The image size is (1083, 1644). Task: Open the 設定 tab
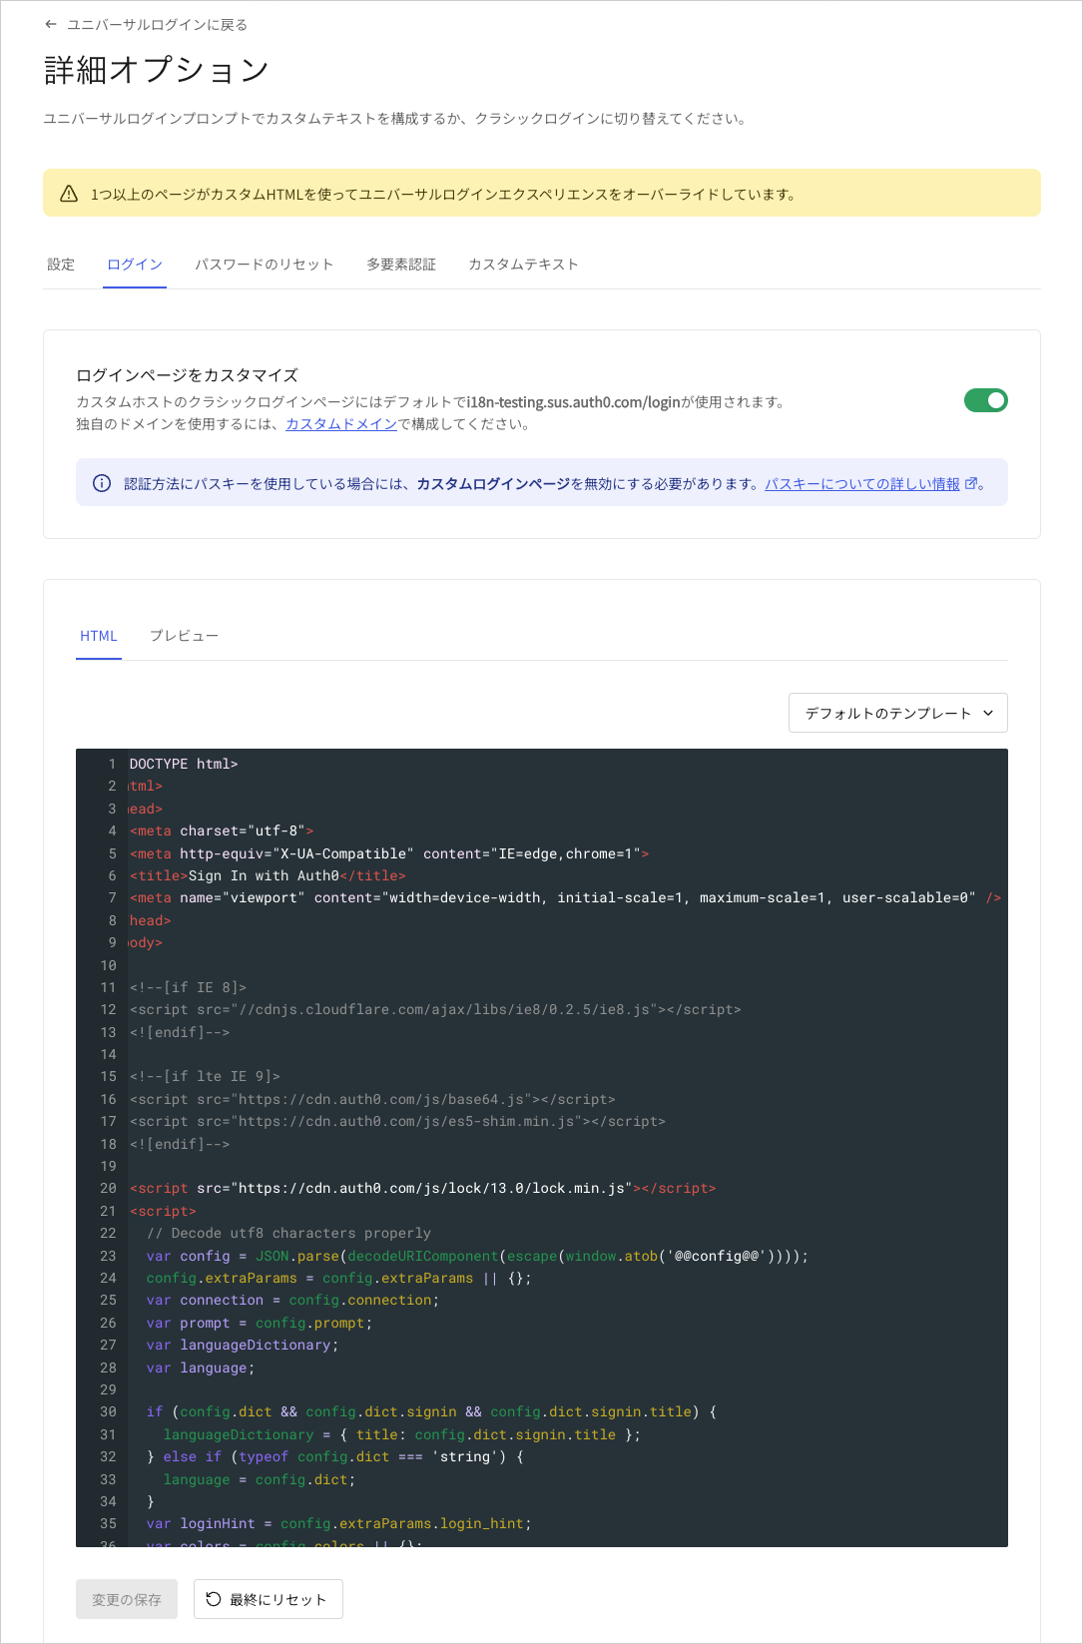(61, 265)
